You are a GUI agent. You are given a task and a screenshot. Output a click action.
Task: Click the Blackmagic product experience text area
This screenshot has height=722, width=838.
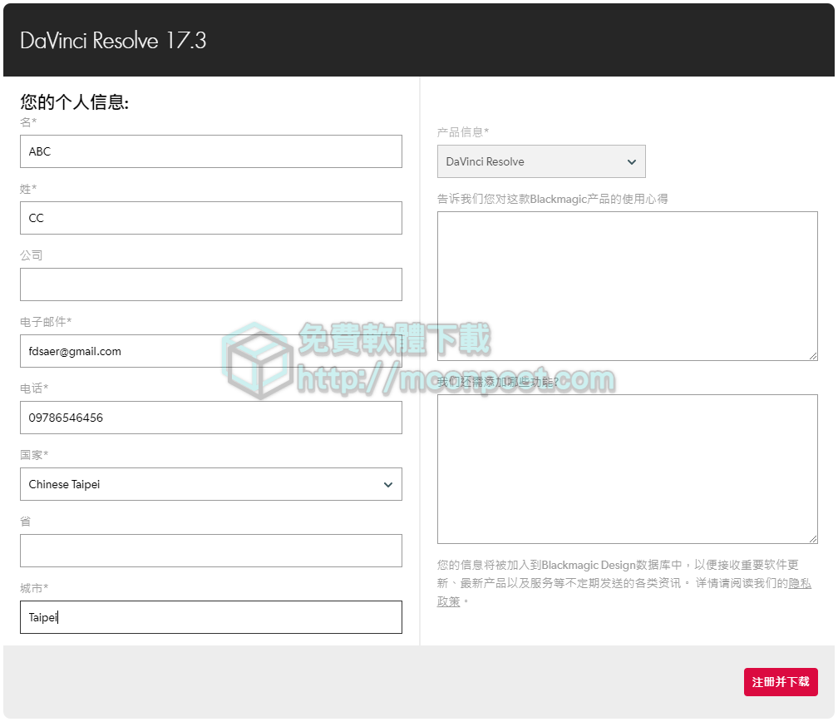(627, 285)
